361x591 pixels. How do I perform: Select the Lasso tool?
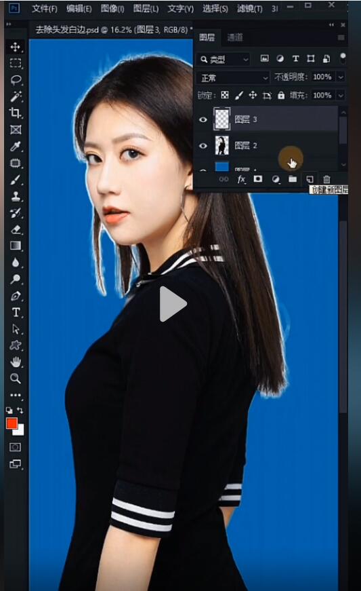[16, 80]
